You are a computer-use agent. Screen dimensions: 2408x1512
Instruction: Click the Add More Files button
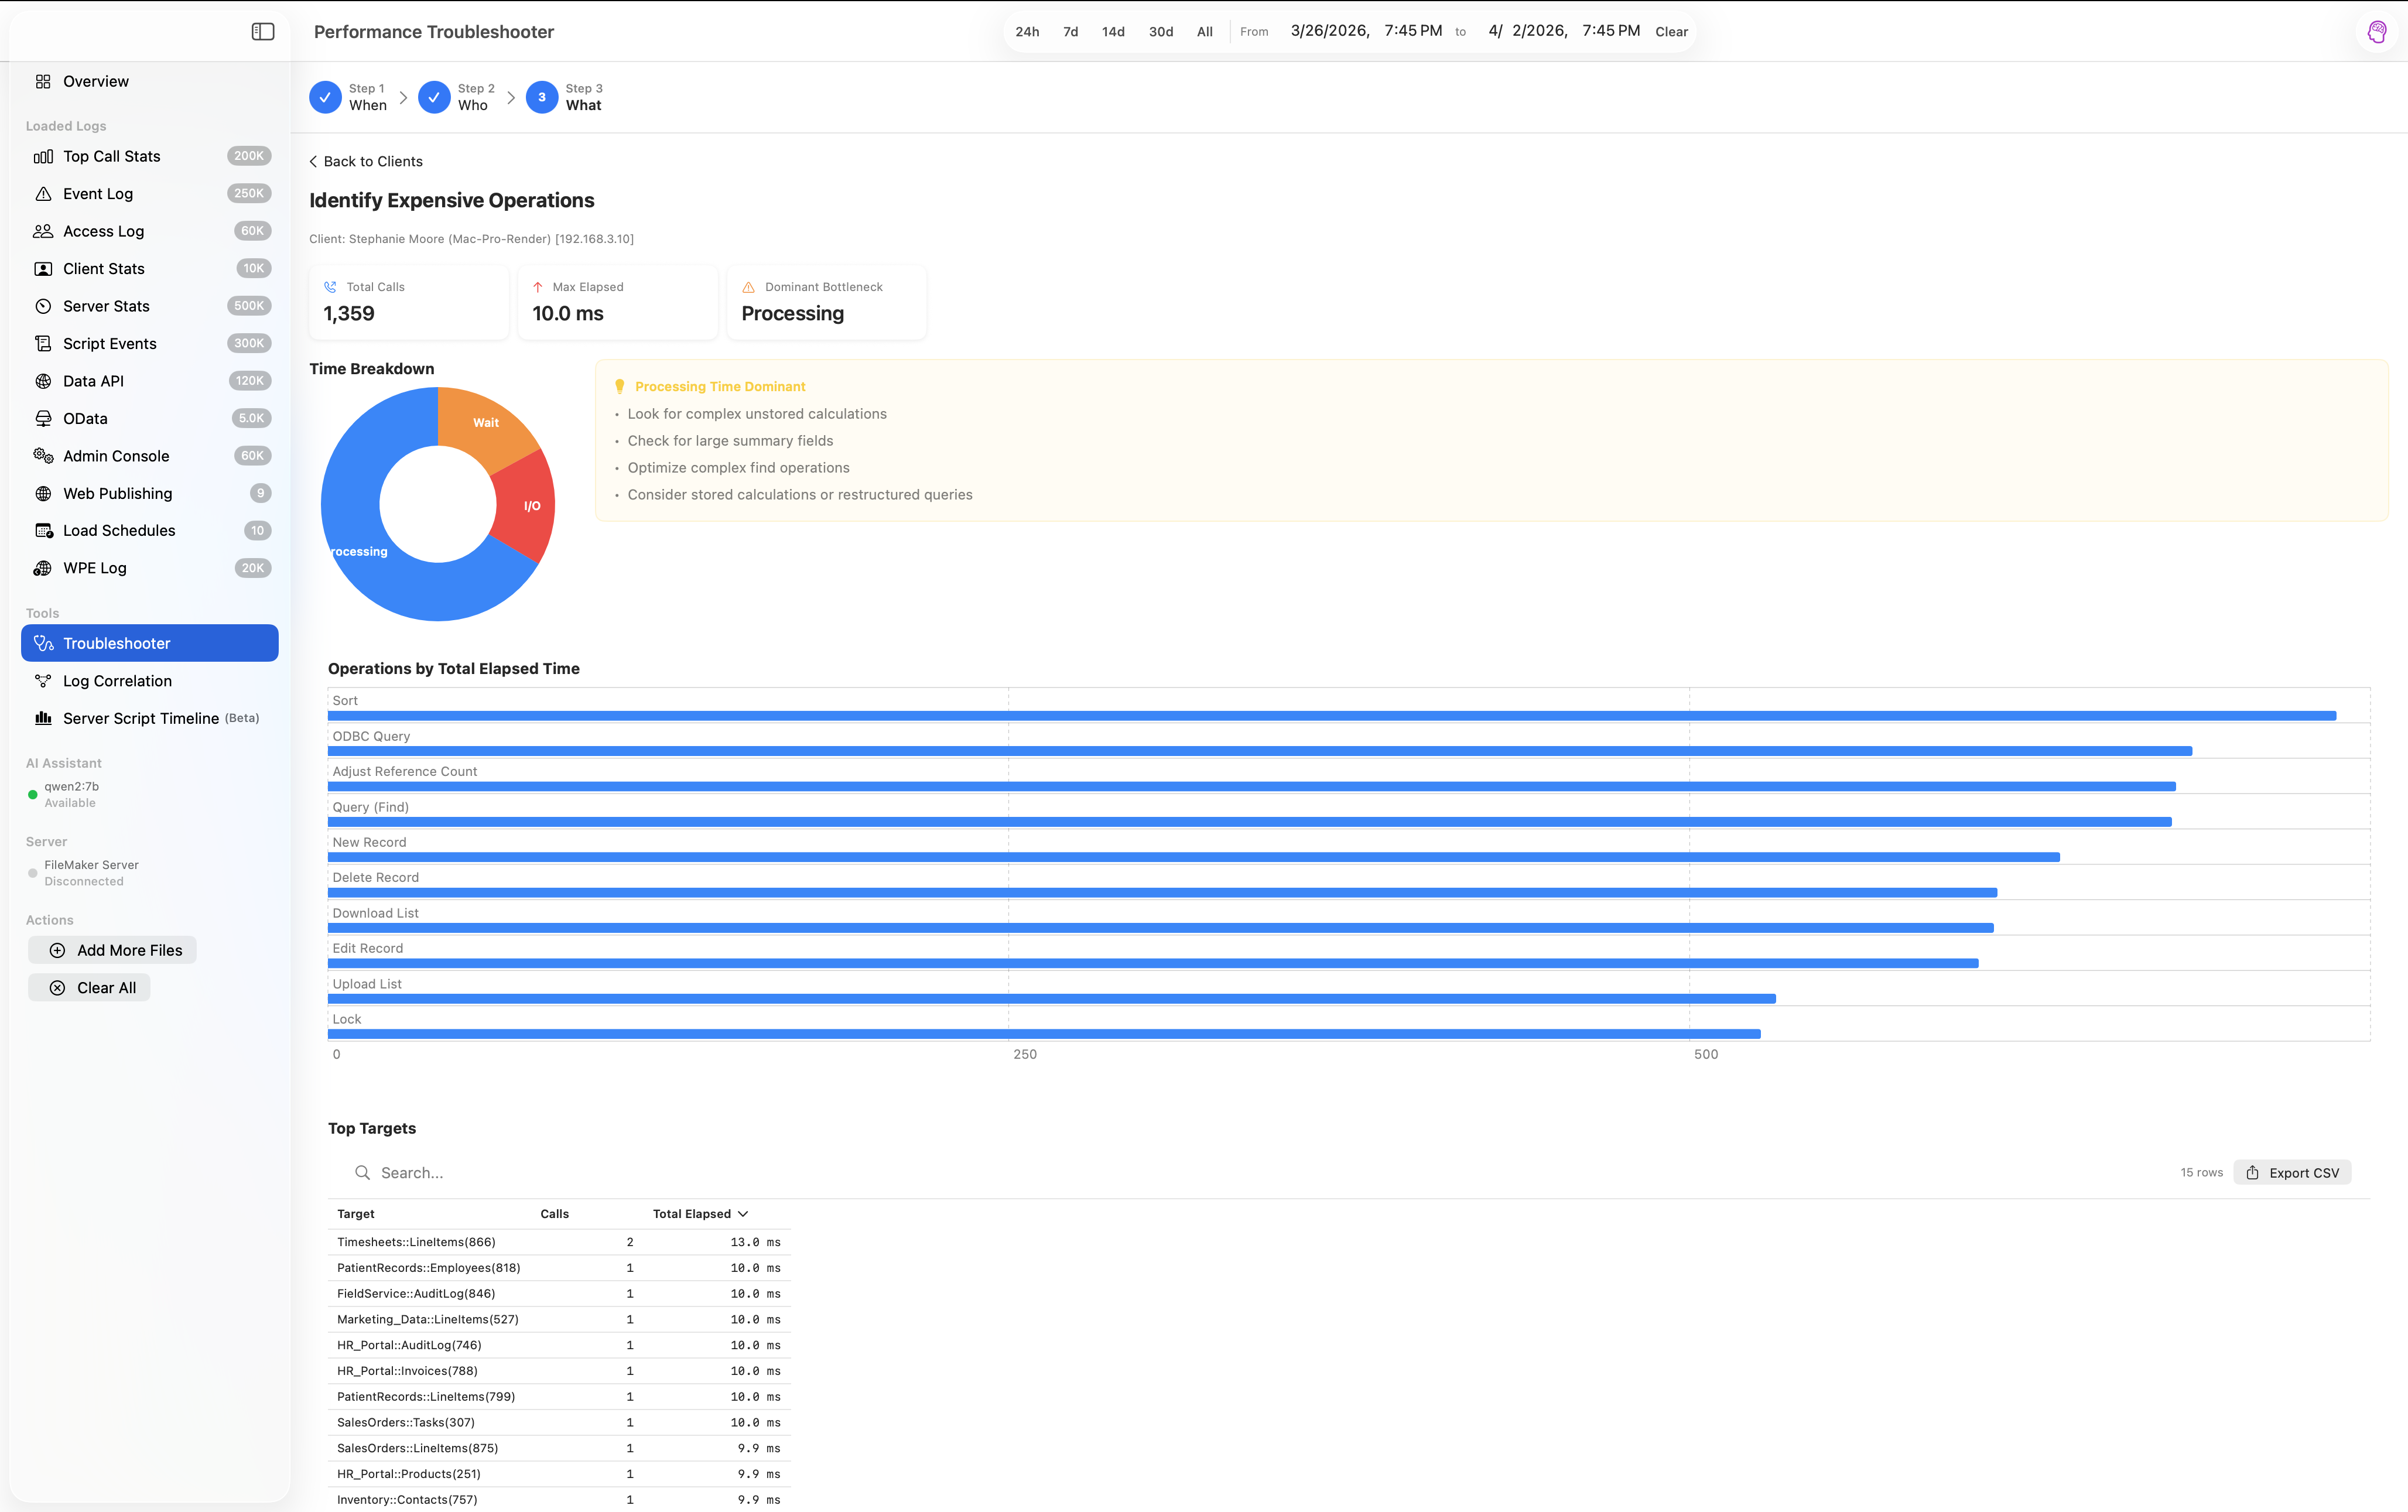click(113, 950)
